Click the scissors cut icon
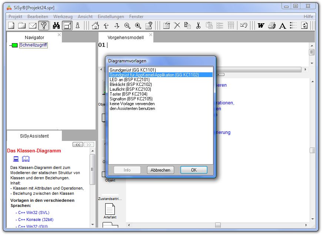 pyautogui.click(x=198, y=25)
